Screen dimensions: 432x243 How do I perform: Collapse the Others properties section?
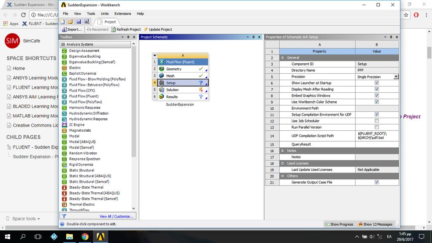coord(282,176)
